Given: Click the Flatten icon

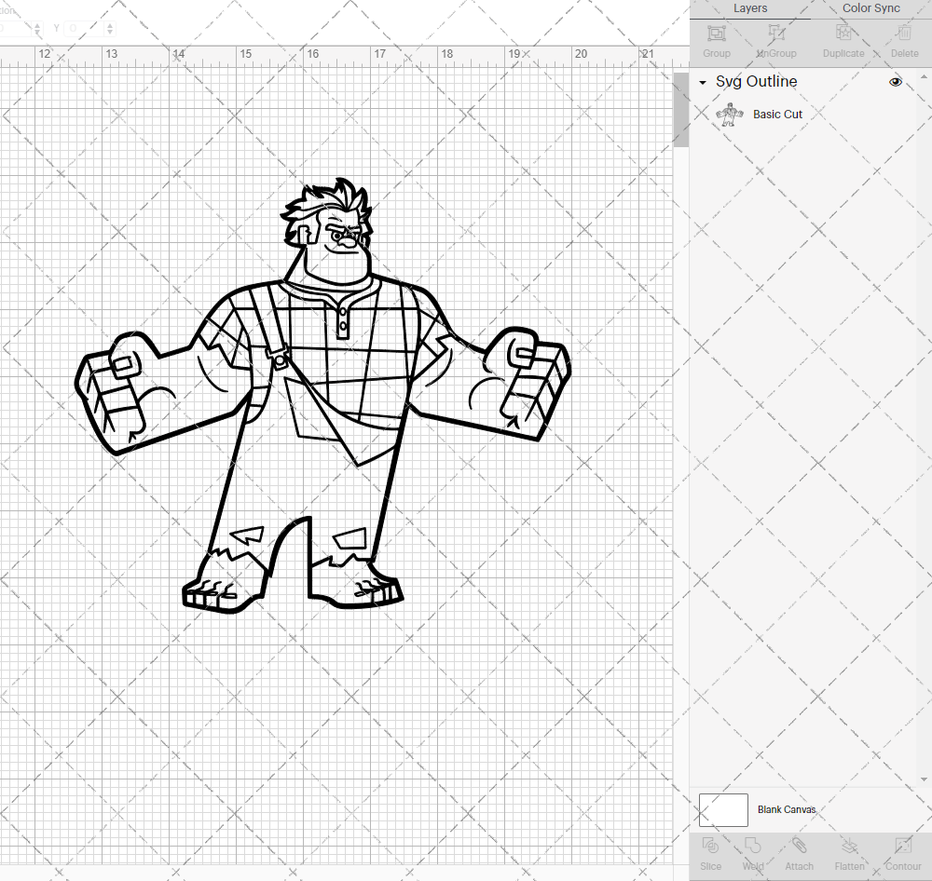Looking at the screenshot, I should point(849,847).
